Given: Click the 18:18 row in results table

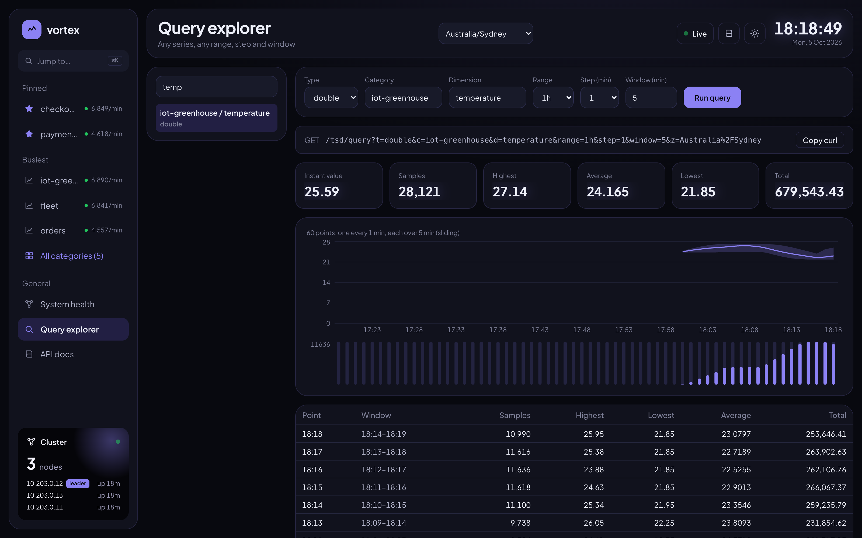Looking at the screenshot, I should (x=574, y=434).
